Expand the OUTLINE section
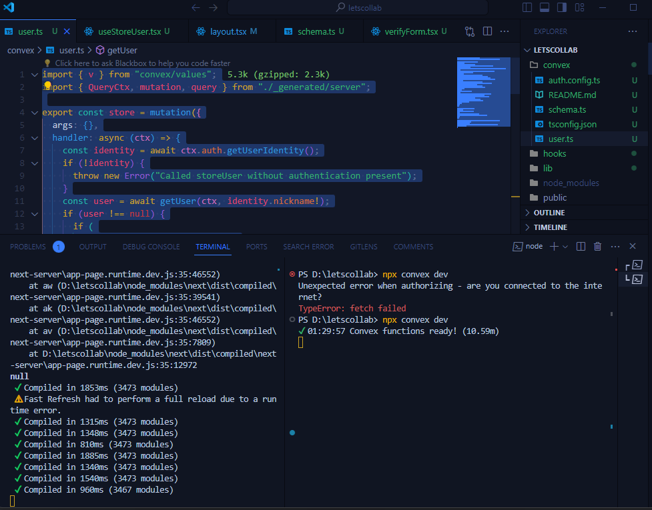This screenshot has height=510, width=652. tap(584, 213)
